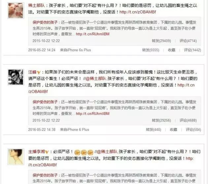Open 主播李湘 profile avatar picture
Screen dimensions: 208x184
point(16,157)
